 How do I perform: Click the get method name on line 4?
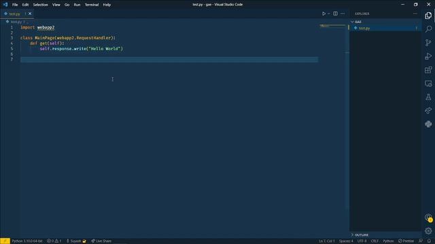(x=43, y=43)
